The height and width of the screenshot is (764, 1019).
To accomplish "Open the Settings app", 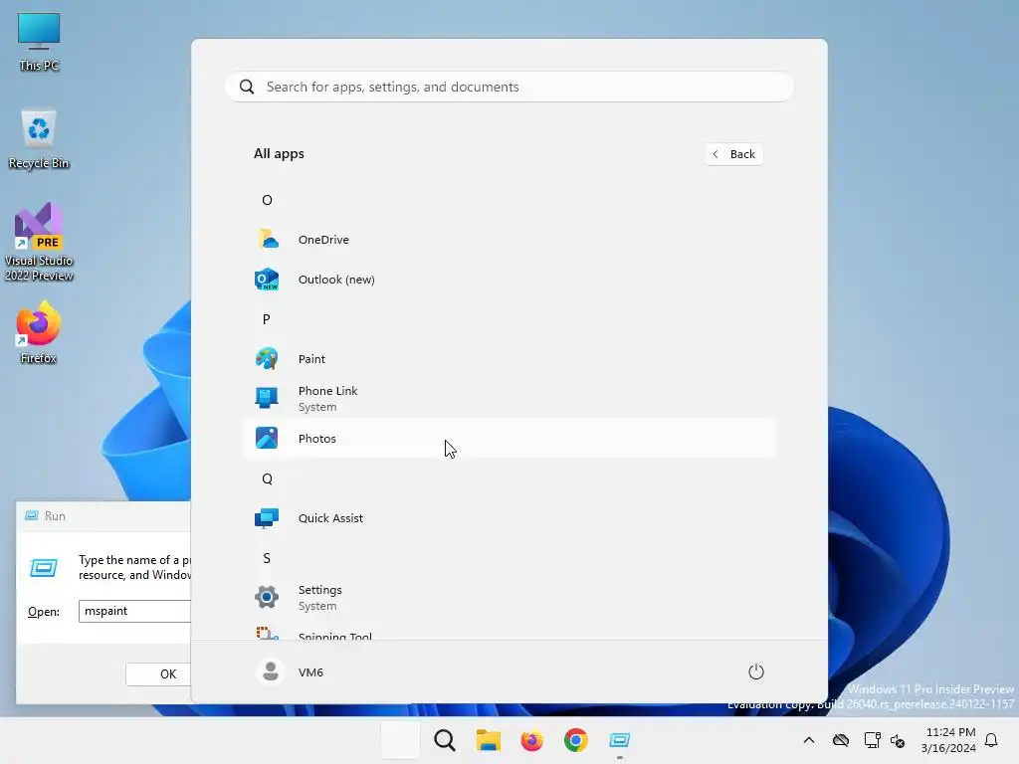I will click(509, 597).
